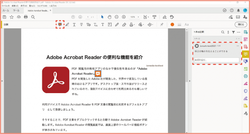Select the highlighter pen tool
The height and width of the screenshot is (134, 250).
coord(67,24)
